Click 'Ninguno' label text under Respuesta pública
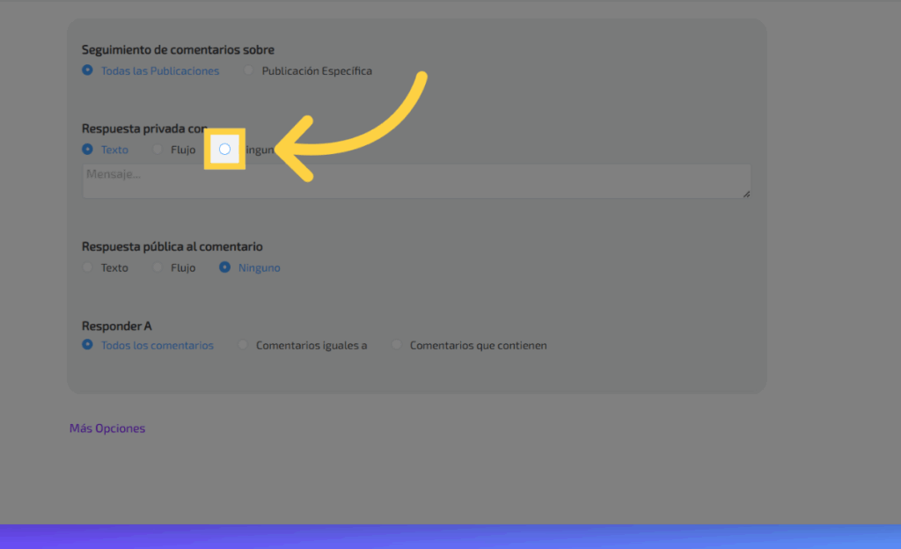The width and height of the screenshot is (901, 549). 260,268
